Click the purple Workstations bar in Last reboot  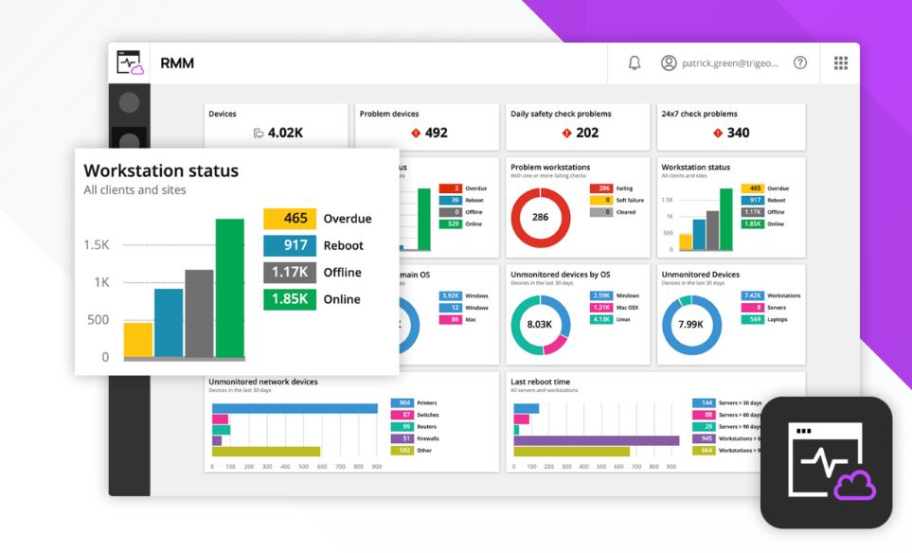597,440
